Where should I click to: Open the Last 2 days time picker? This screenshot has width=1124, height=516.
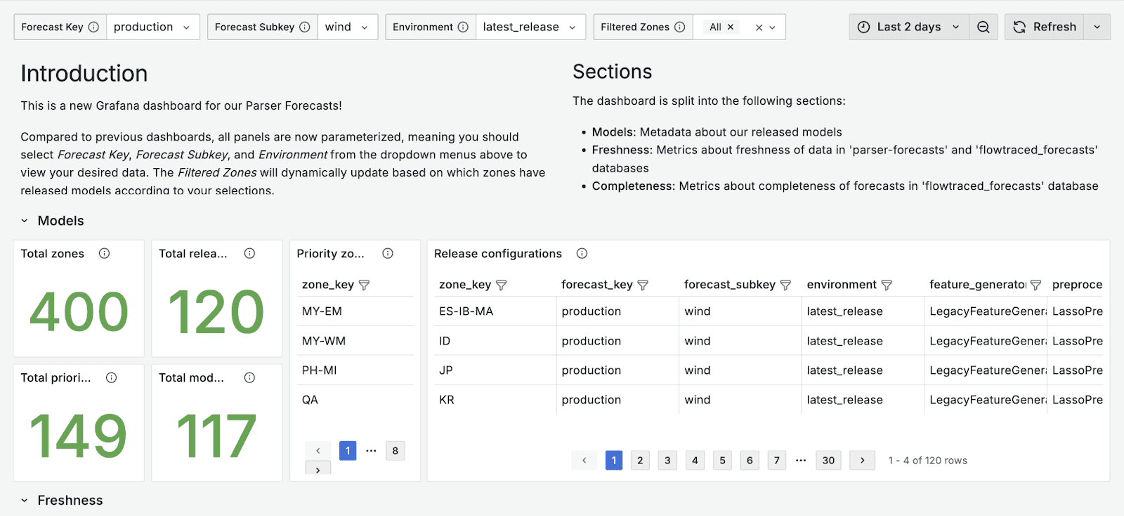click(x=909, y=27)
